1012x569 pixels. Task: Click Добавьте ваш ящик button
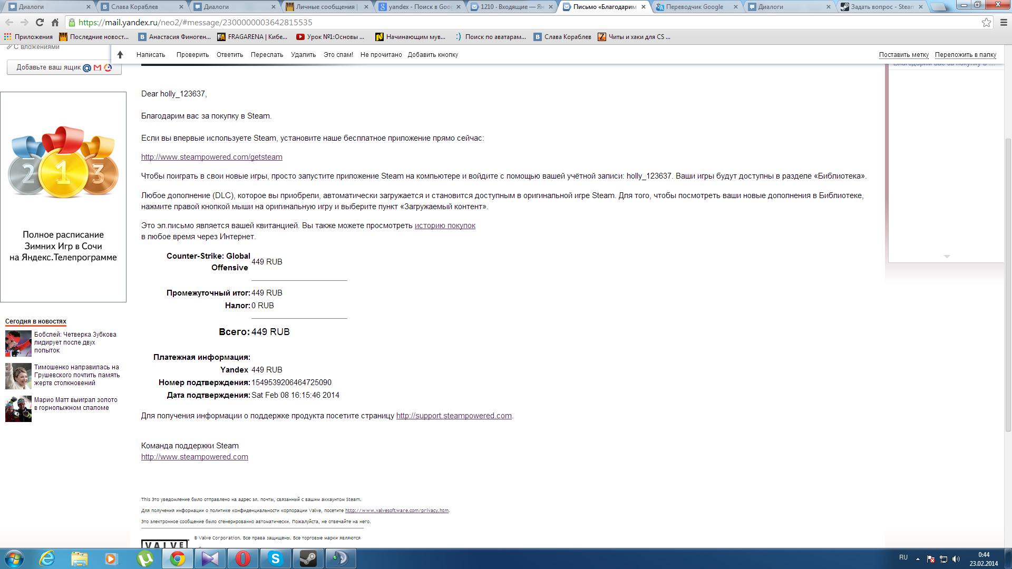pyautogui.click(x=64, y=67)
